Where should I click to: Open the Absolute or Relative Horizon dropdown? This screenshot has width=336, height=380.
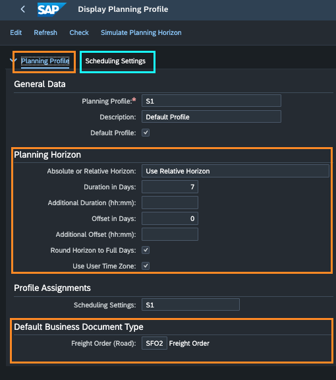[235, 171]
